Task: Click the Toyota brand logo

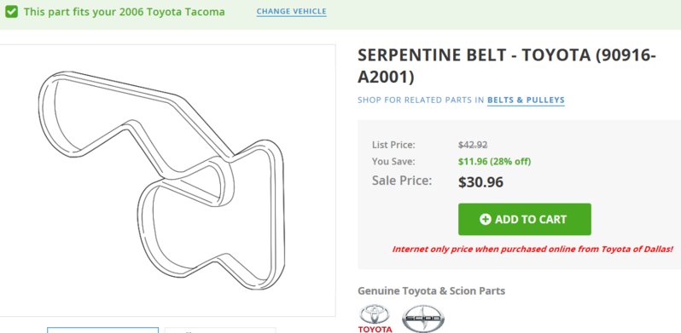Action: 375,319
